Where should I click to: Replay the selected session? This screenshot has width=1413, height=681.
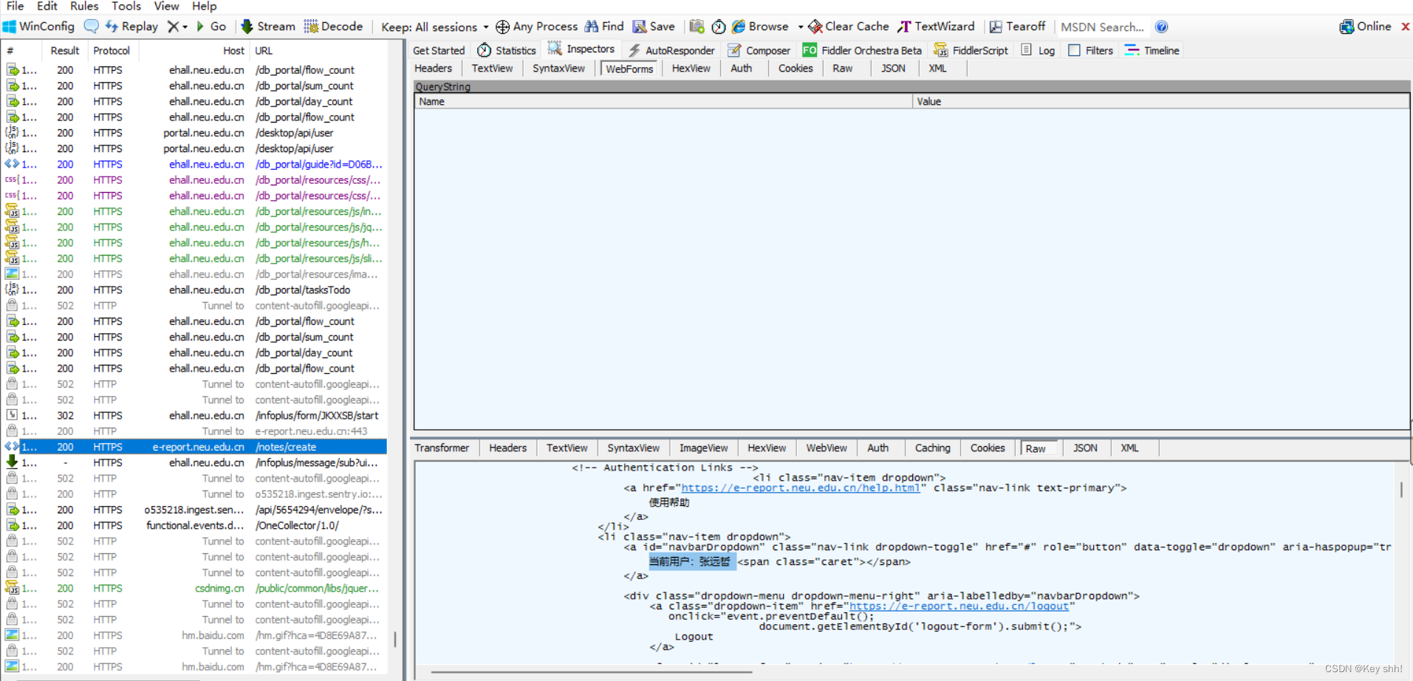click(131, 27)
